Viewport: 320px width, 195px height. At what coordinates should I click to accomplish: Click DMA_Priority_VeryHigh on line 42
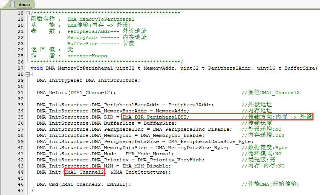point(171,160)
